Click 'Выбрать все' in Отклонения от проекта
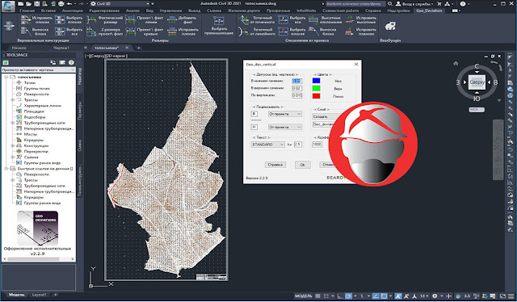 coord(292,20)
